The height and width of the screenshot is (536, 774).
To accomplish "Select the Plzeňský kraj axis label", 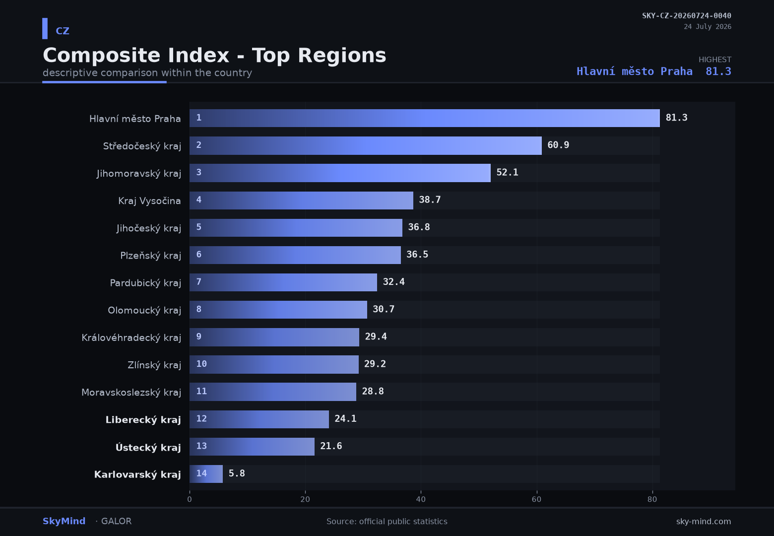I will click(151, 255).
